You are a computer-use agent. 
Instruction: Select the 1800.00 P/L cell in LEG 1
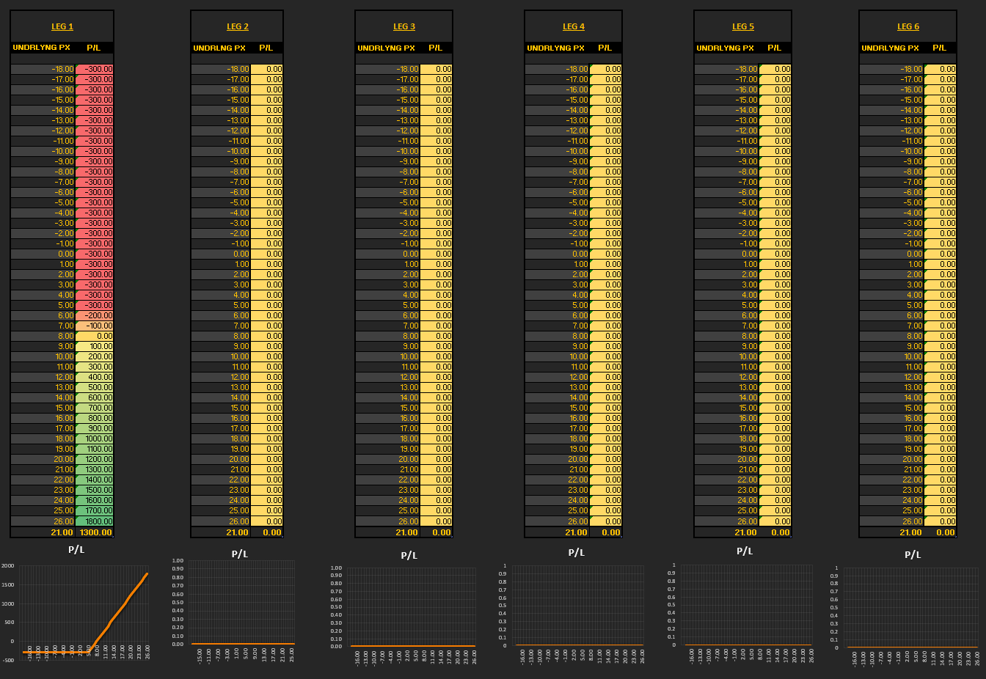(x=95, y=521)
